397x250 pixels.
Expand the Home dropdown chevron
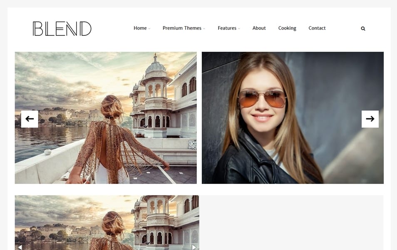point(149,29)
